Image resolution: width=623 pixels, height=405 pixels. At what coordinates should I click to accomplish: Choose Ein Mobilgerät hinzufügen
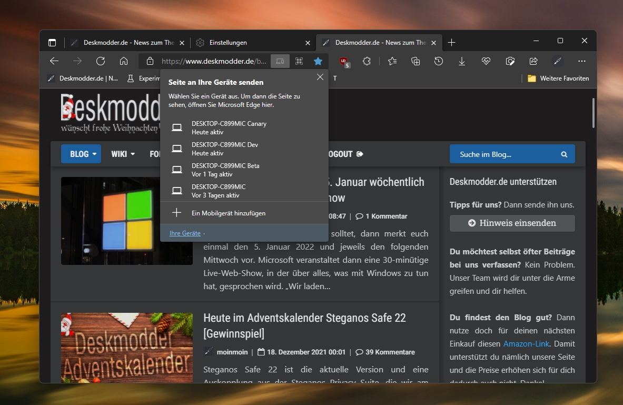(244, 213)
